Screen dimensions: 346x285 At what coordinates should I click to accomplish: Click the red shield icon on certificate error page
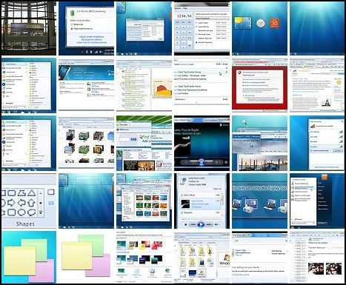click(239, 73)
